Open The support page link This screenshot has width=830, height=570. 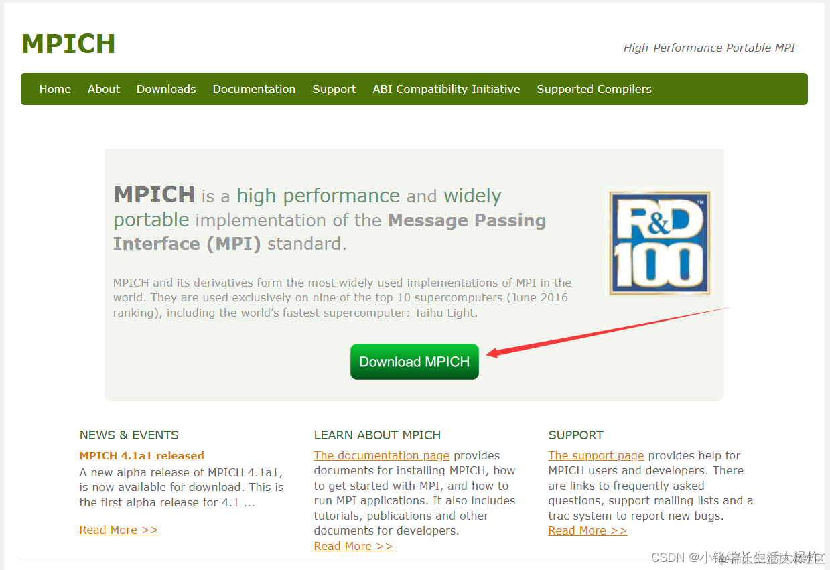click(x=596, y=455)
